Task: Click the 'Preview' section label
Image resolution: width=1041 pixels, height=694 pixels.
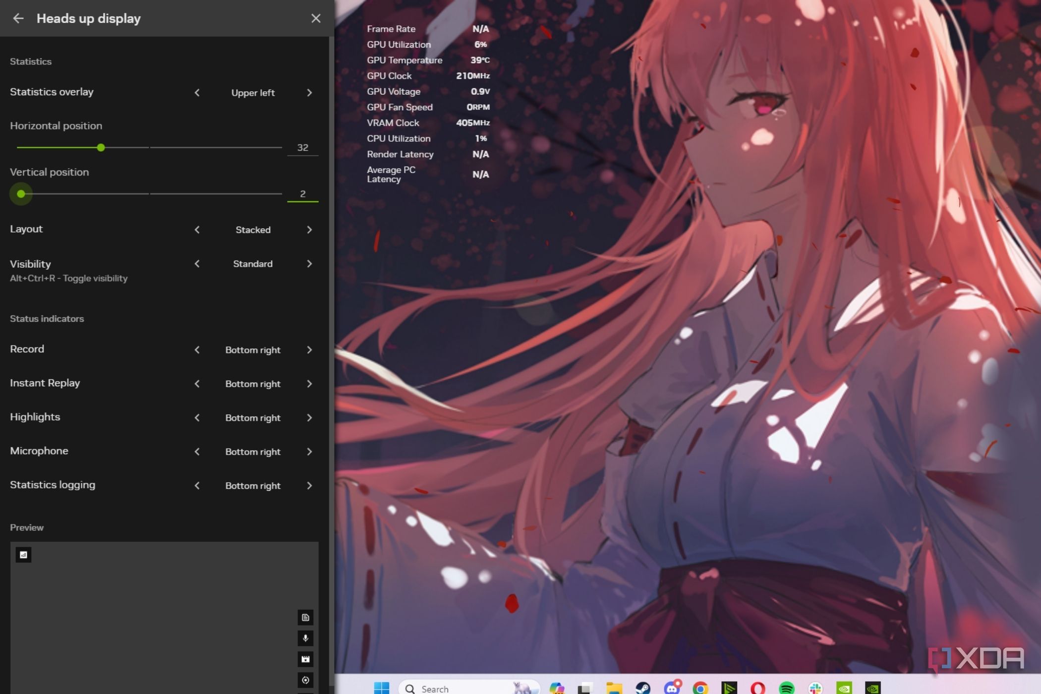Action: pyautogui.click(x=27, y=527)
